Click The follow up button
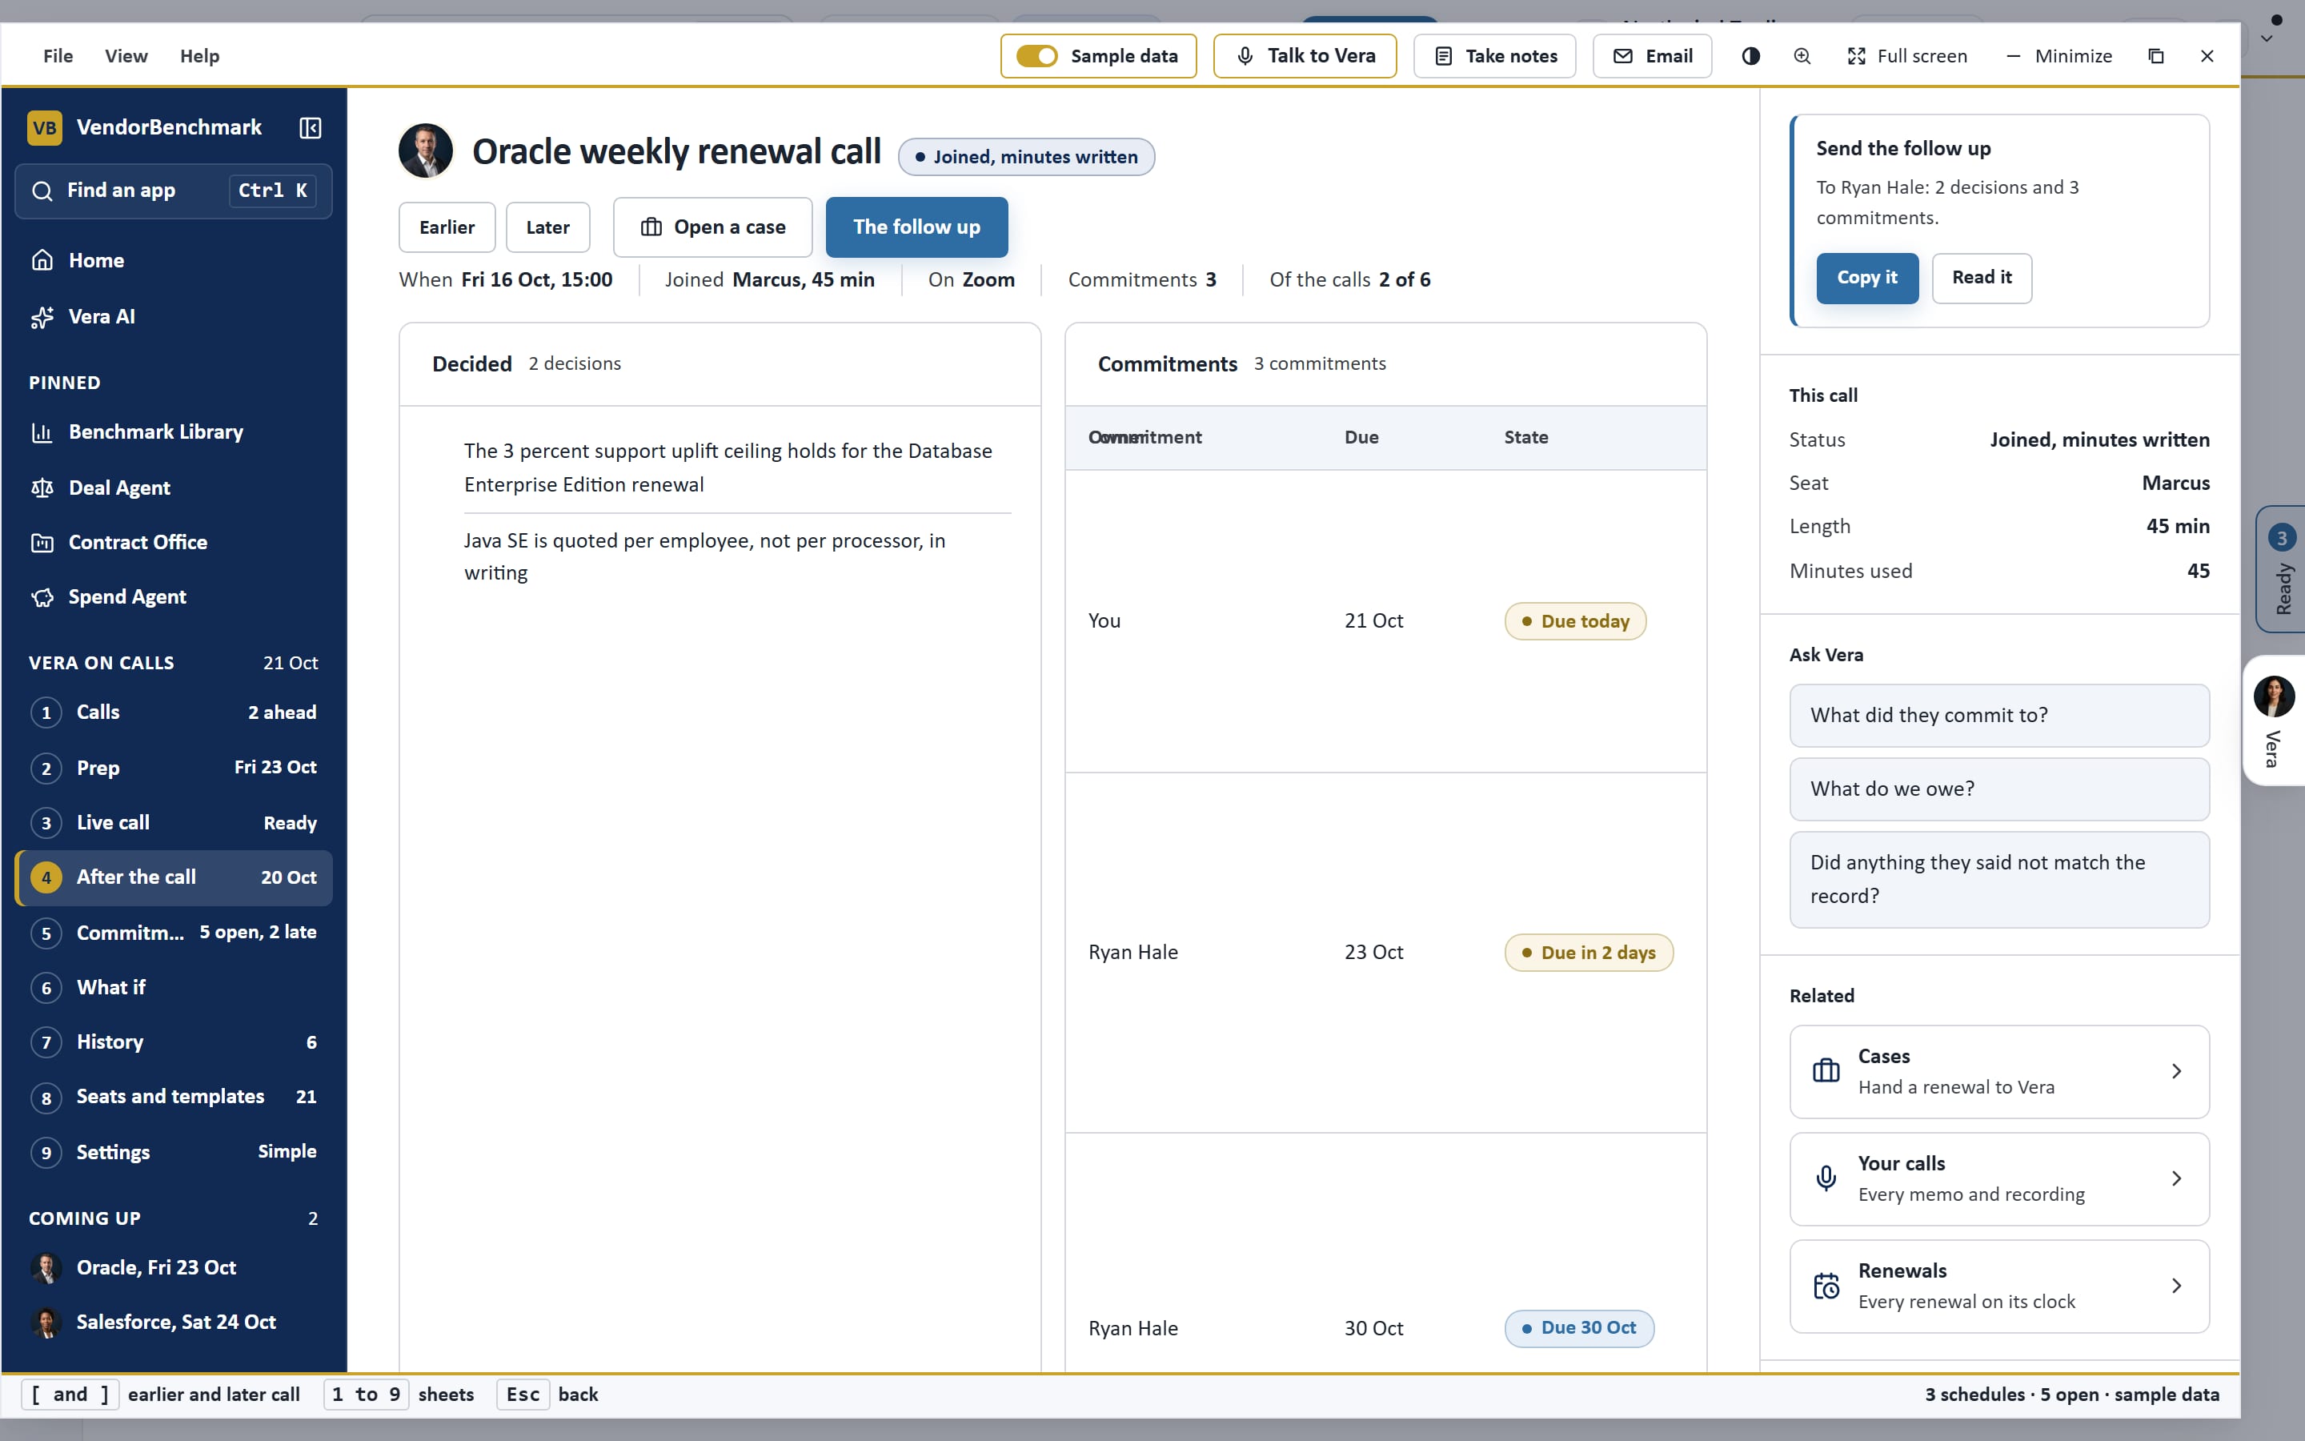The width and height of the screenshot is (2305, 1441). (916, 227)
